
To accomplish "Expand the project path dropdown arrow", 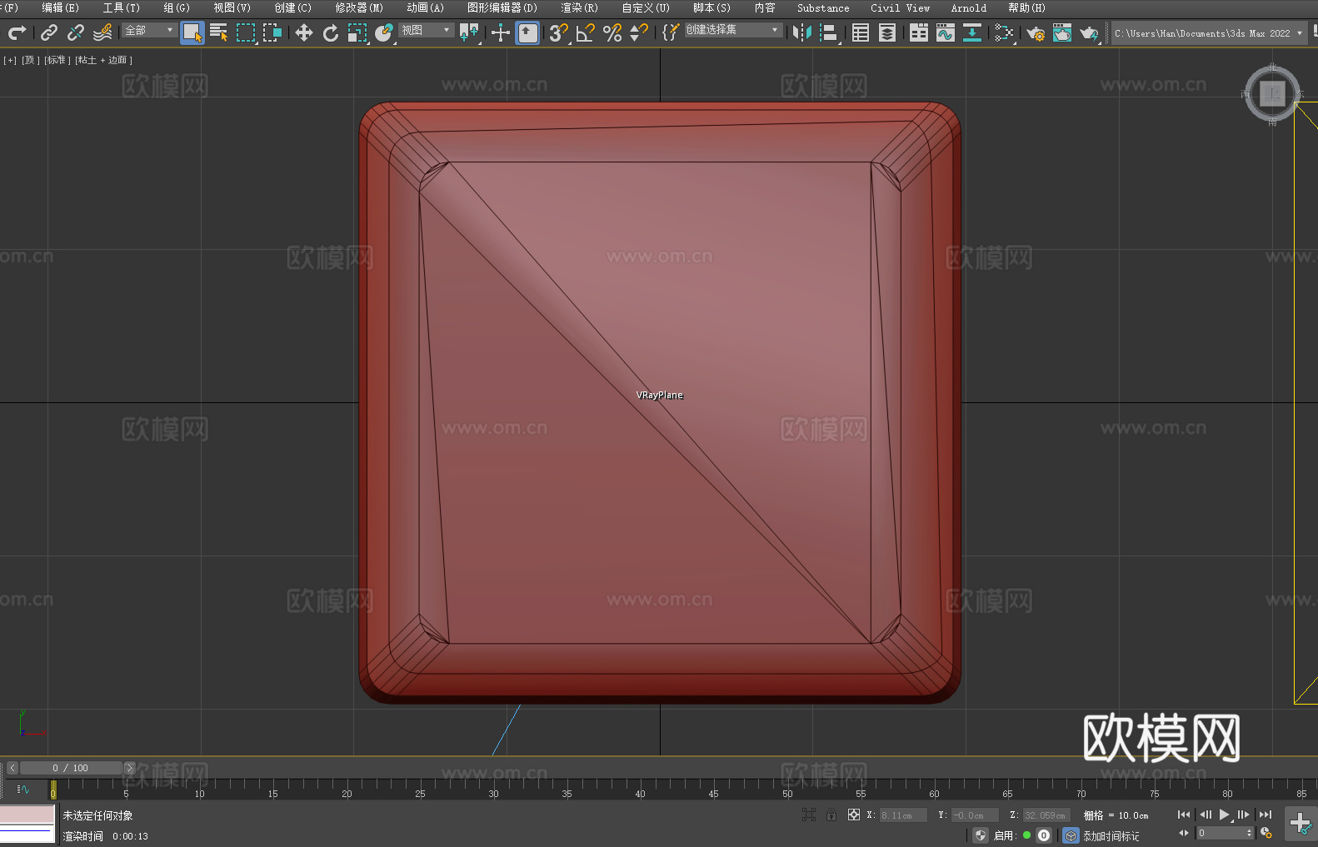I will pos(1299,33).
